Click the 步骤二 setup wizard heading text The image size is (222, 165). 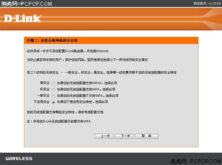coord(52,40)
